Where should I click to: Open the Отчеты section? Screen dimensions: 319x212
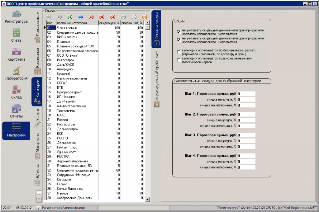(x=16, y=112)
